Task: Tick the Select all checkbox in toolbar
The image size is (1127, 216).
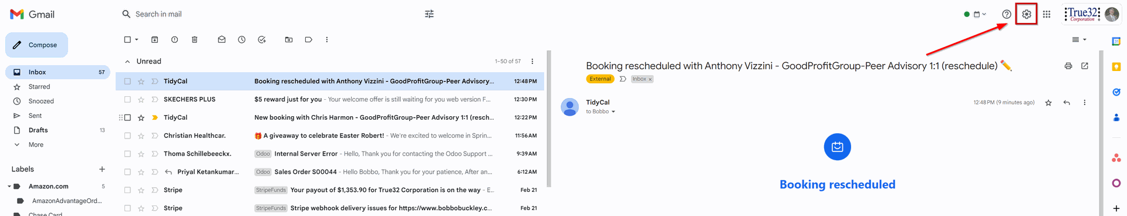Action: pyautogui.click(x=127, y=39)
